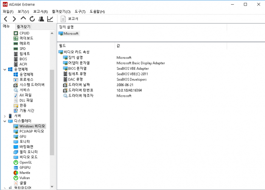Open the 바탕화면 tree item
Screen dimensions: 265x190
pyautogui.click(x=23, y=147)
